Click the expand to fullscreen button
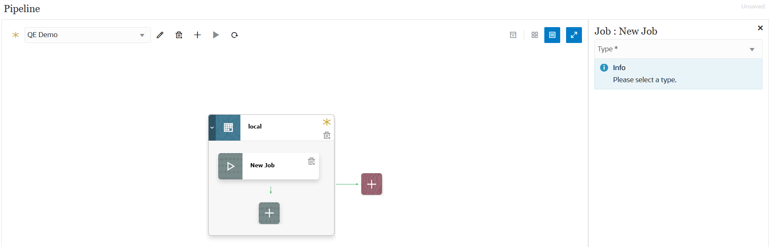The image size is (773, 247). [574, 35]
